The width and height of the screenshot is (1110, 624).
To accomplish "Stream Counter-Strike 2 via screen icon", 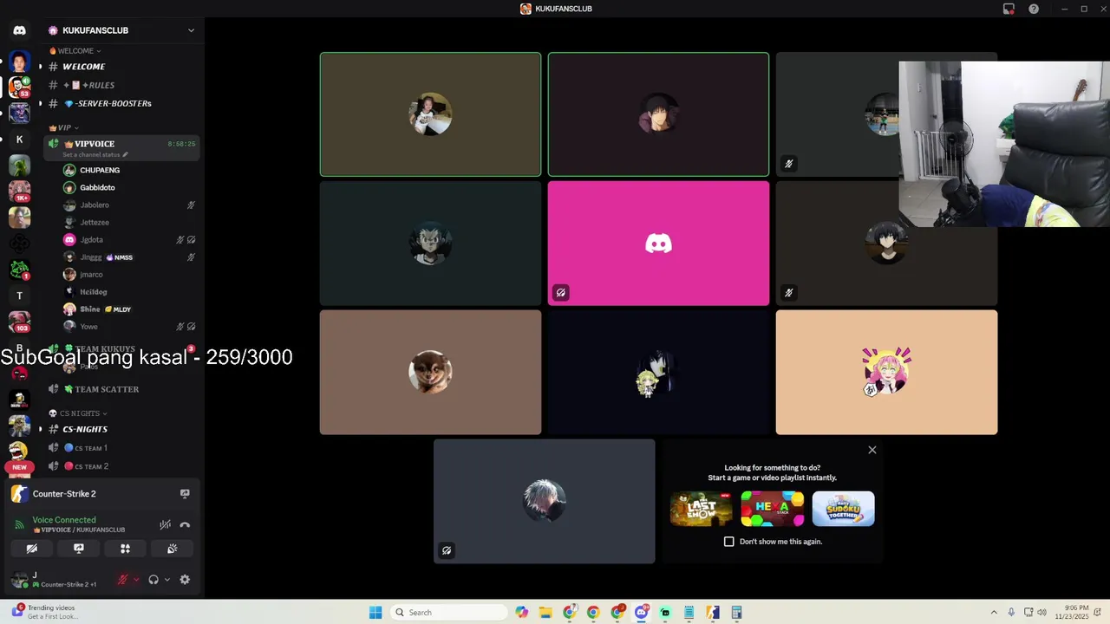I will pos(185,494).
